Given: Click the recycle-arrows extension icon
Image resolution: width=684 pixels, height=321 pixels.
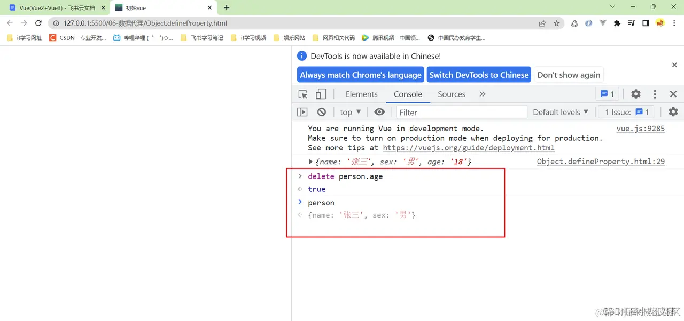Looking at the screenshot, I should (x=574, y=23).
